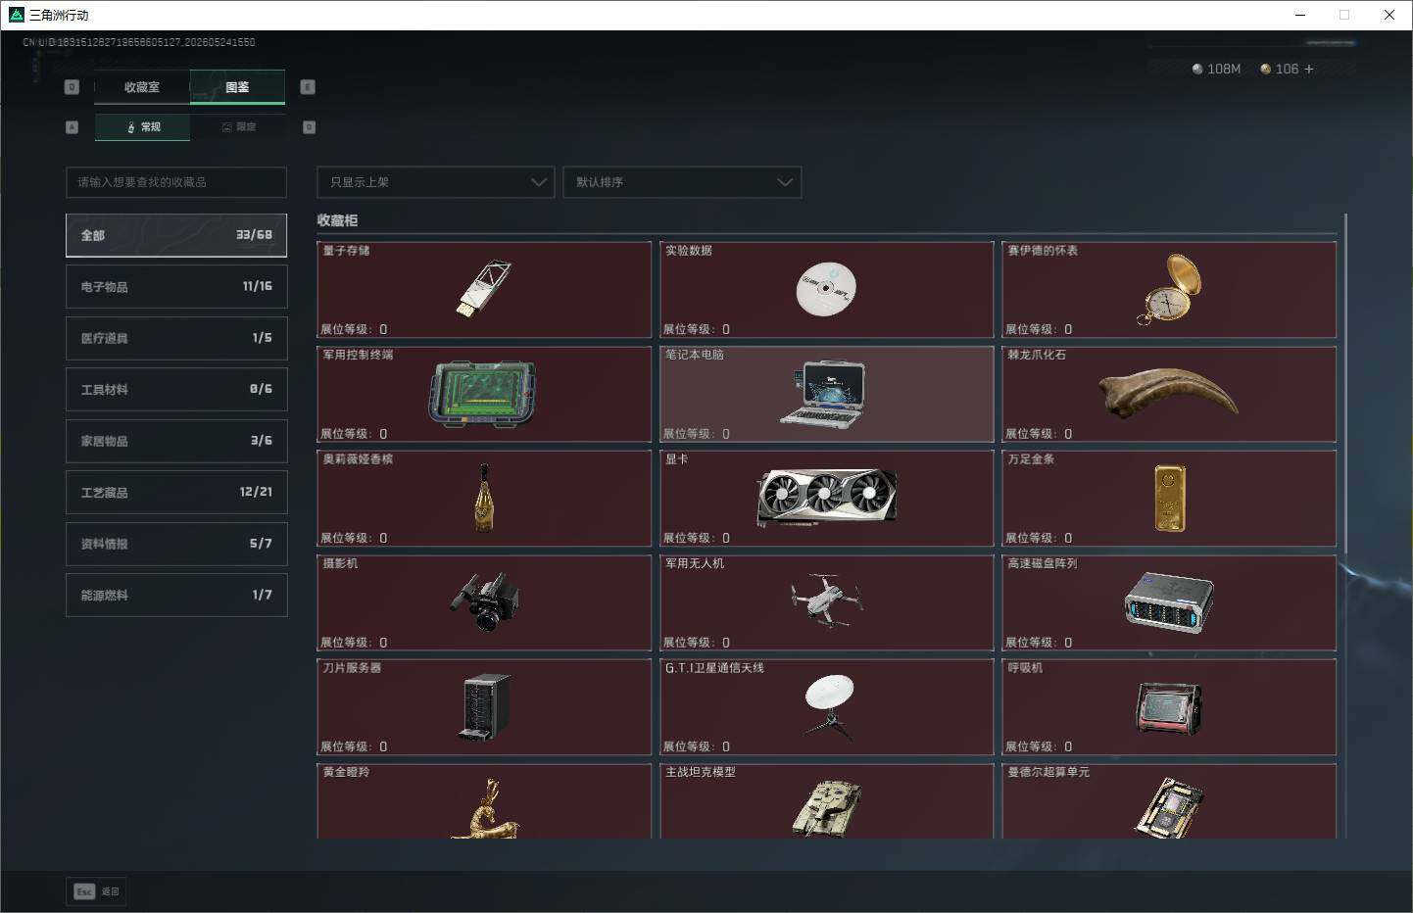This screenshot has width=1413, height=913.
Task: Switch to the 常规 sub-tab
Action: [143, 127]
